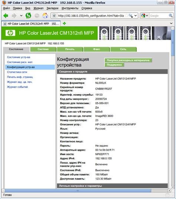
Task: Switch to the Состояние tab
Action: 16,49
